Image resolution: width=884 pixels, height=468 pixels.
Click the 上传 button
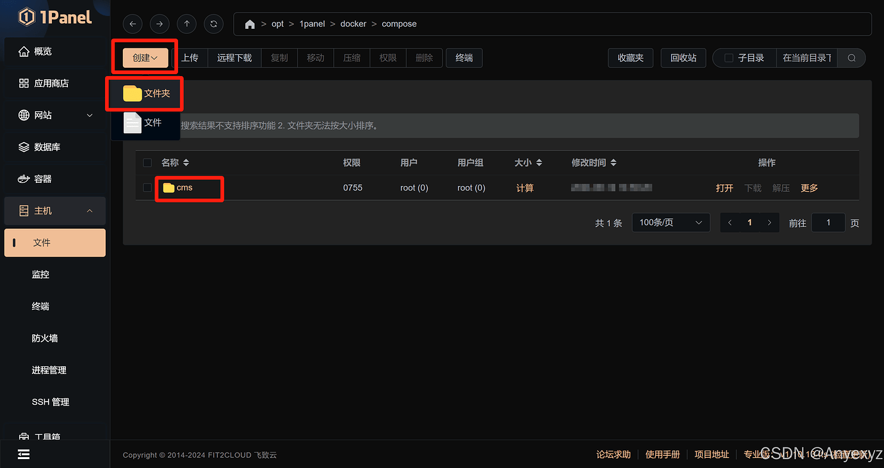point(190,58)
